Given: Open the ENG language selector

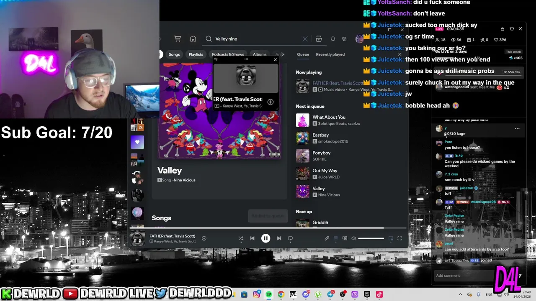Looking at the screenshot, I should click(489, 295).
